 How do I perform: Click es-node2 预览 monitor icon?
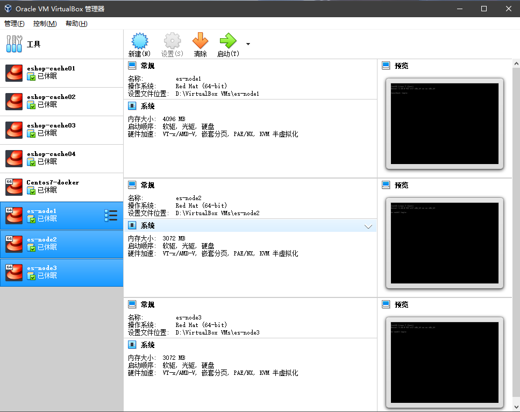tap(386, 185)
